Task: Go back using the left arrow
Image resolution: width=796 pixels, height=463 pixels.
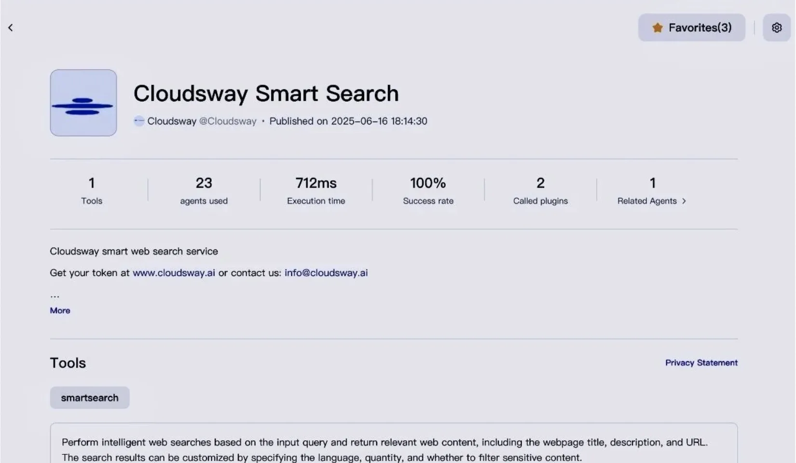Action: click(x=11, y=28)
